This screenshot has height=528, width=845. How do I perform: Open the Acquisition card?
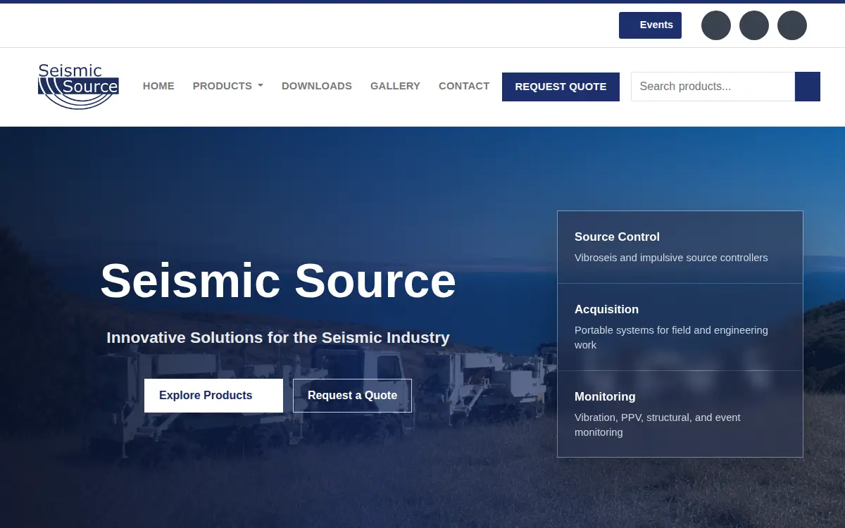[x=680, y=327]
